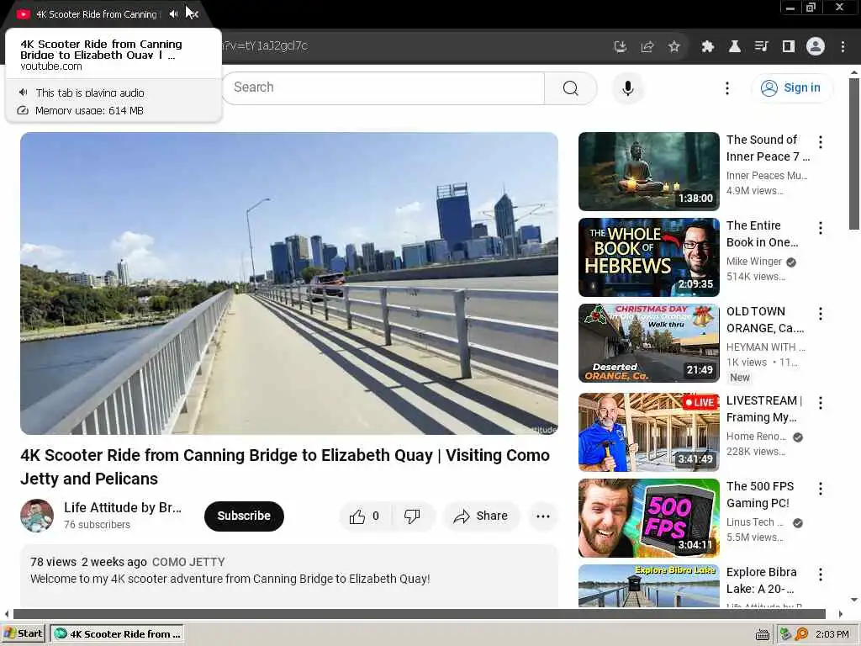The height and width of the screenshot is (646, 861).
Task: Open The Sound of Inner Peace thumbnail
Action: click(648, 172)
